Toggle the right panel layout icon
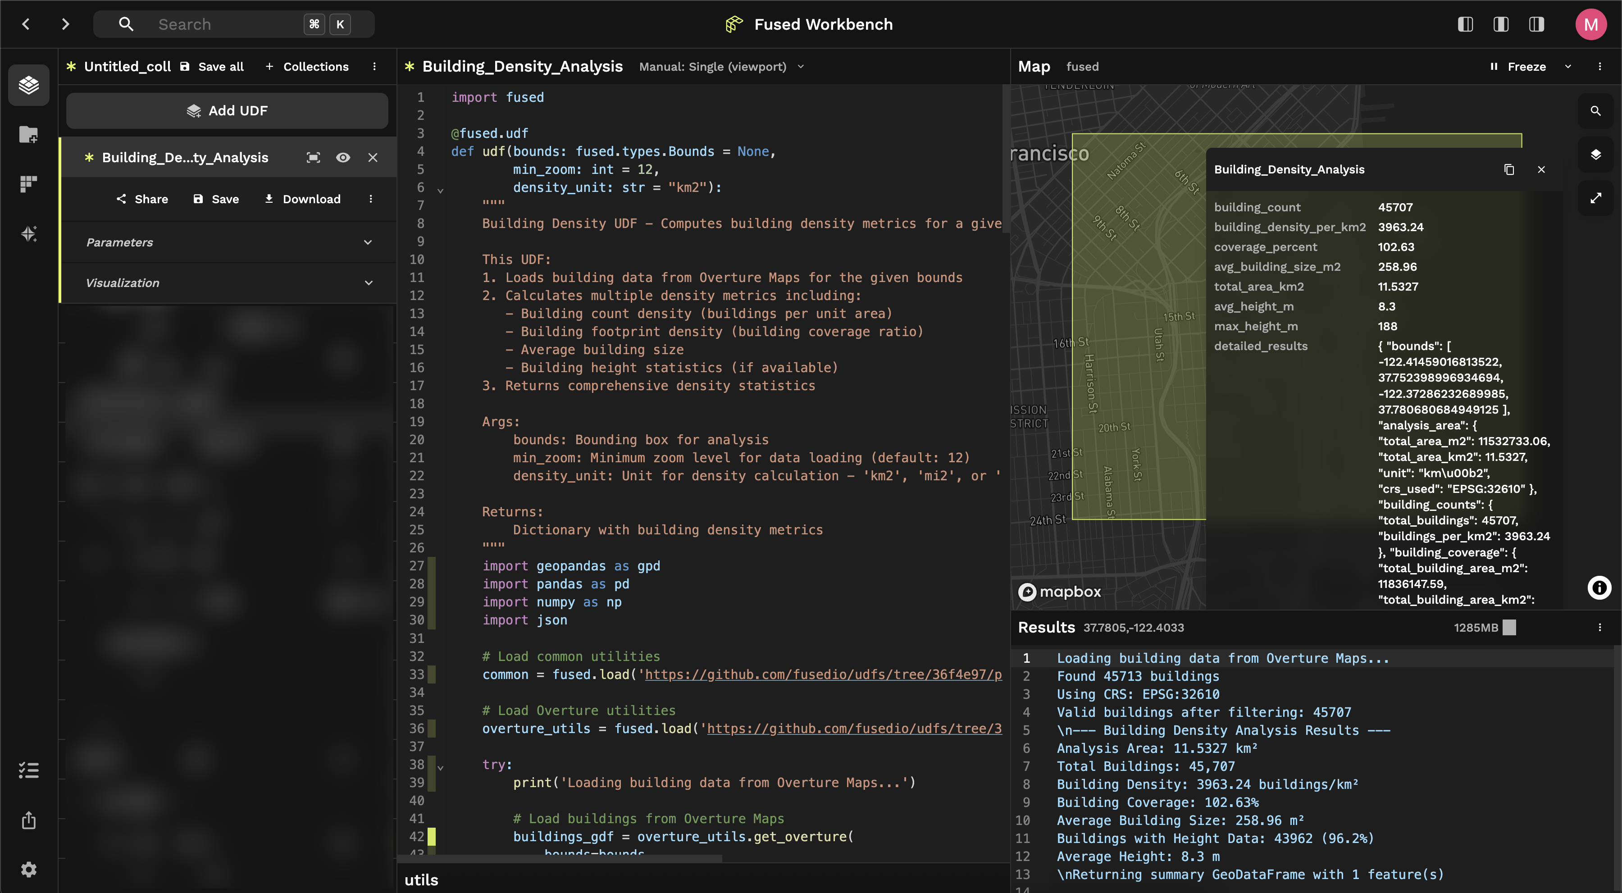This screenshot has height=893, width=1622. 1537,24
